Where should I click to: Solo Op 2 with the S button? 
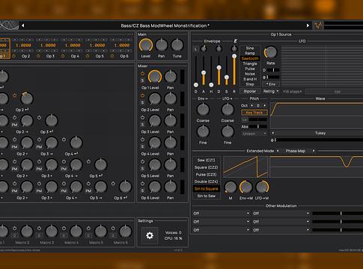142,102
